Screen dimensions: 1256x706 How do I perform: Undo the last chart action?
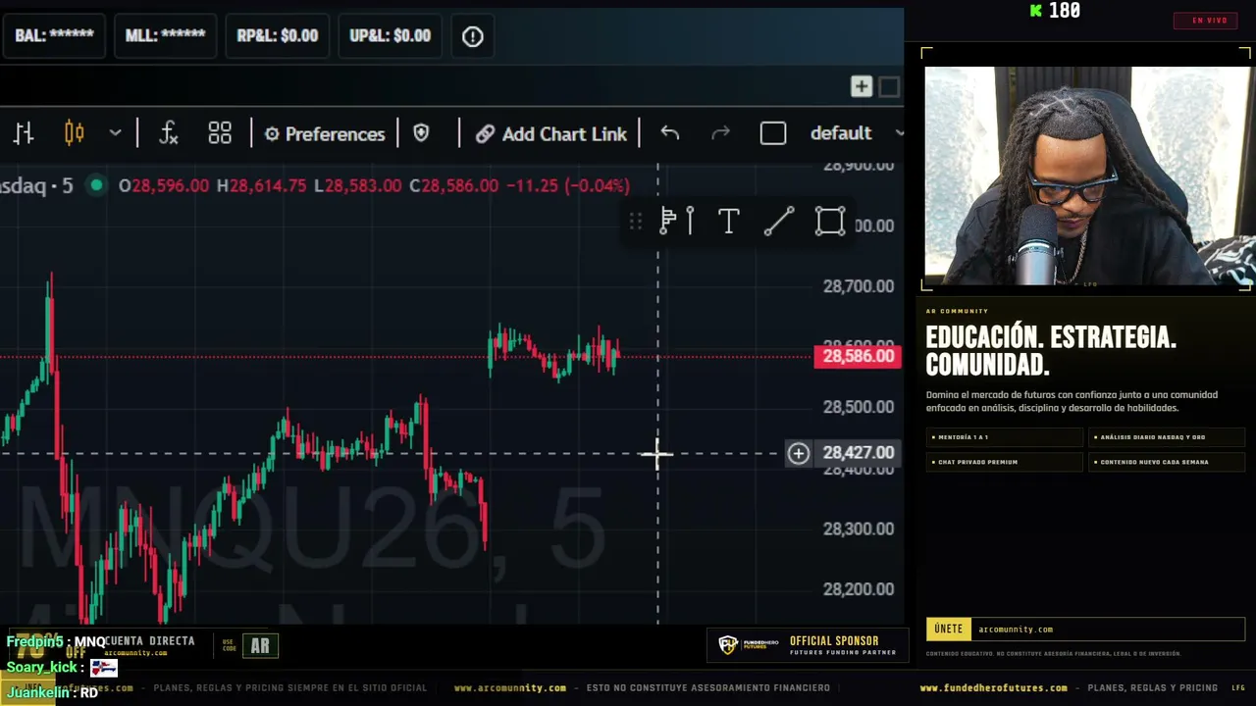click(x=670, y=133)
